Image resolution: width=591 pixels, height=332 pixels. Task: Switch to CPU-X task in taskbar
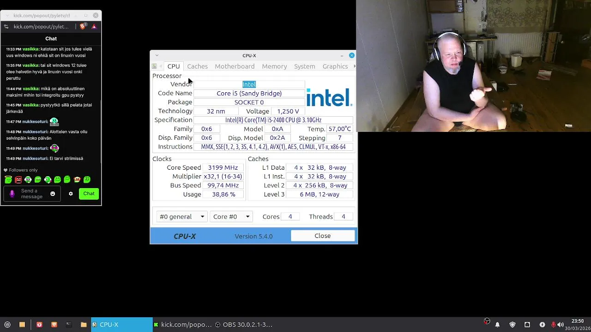pos(121,325)
